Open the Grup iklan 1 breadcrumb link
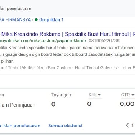The height and width of the screenshot is (135, 135). tap(51, 20)
